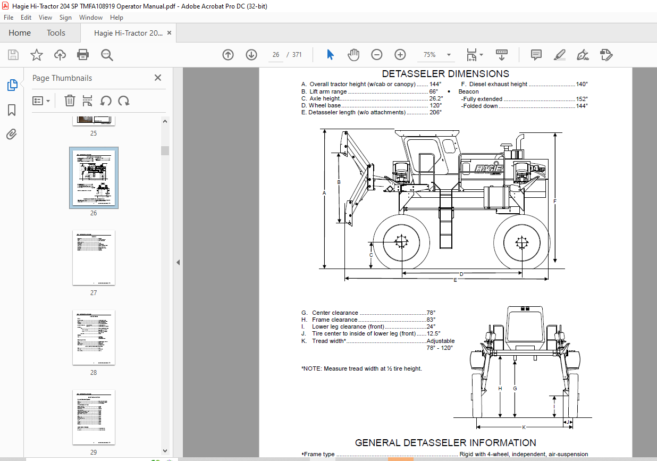Click the 'Frame type' information line

pyautogui.click(x=445, y=455)
